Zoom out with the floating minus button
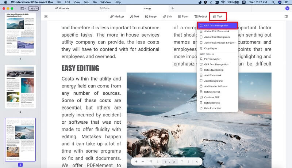 [143, 162]
